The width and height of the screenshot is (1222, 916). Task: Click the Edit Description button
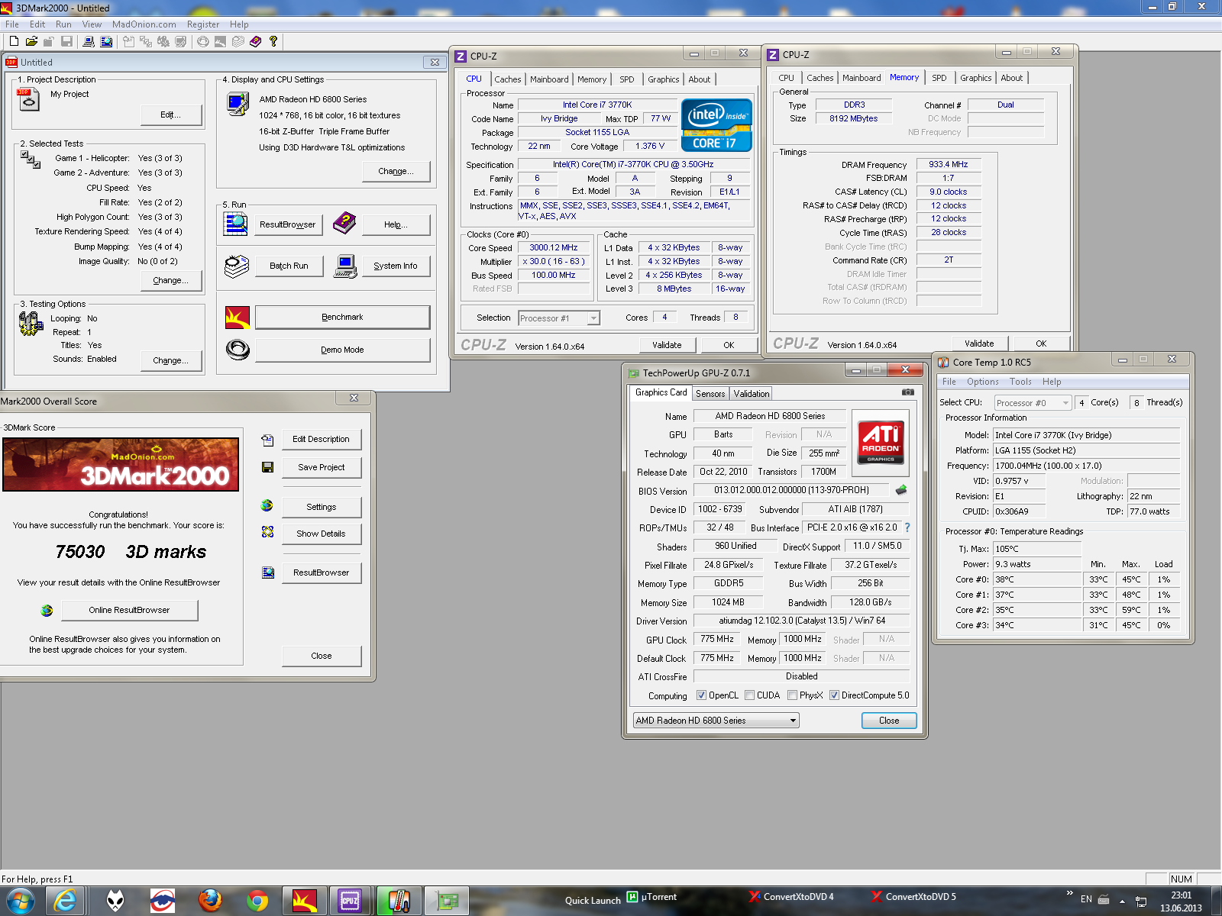(x=321, y=439)
